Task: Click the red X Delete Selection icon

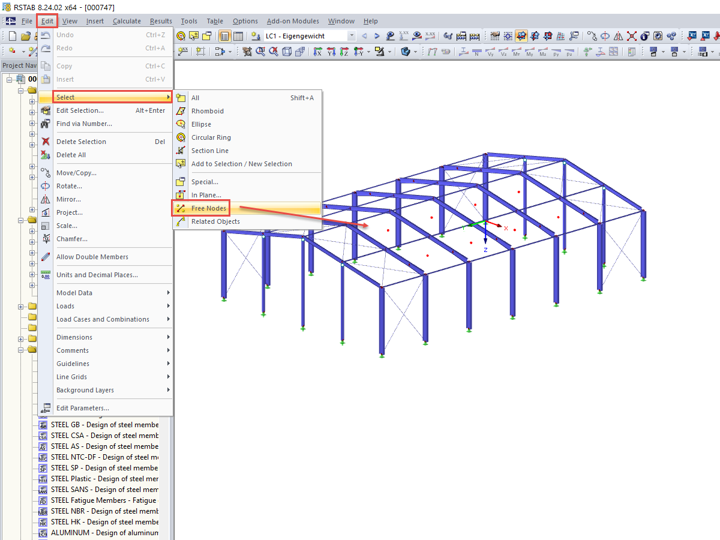Action: 46,142
